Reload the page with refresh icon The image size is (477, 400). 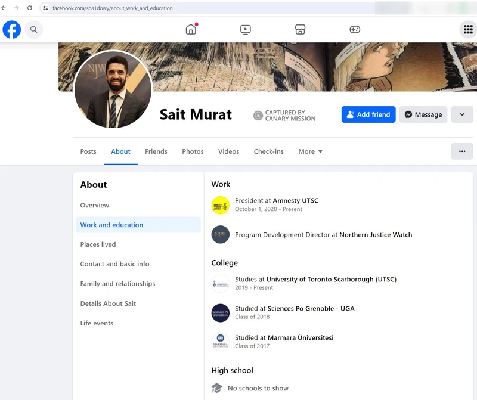pos(29,8)
